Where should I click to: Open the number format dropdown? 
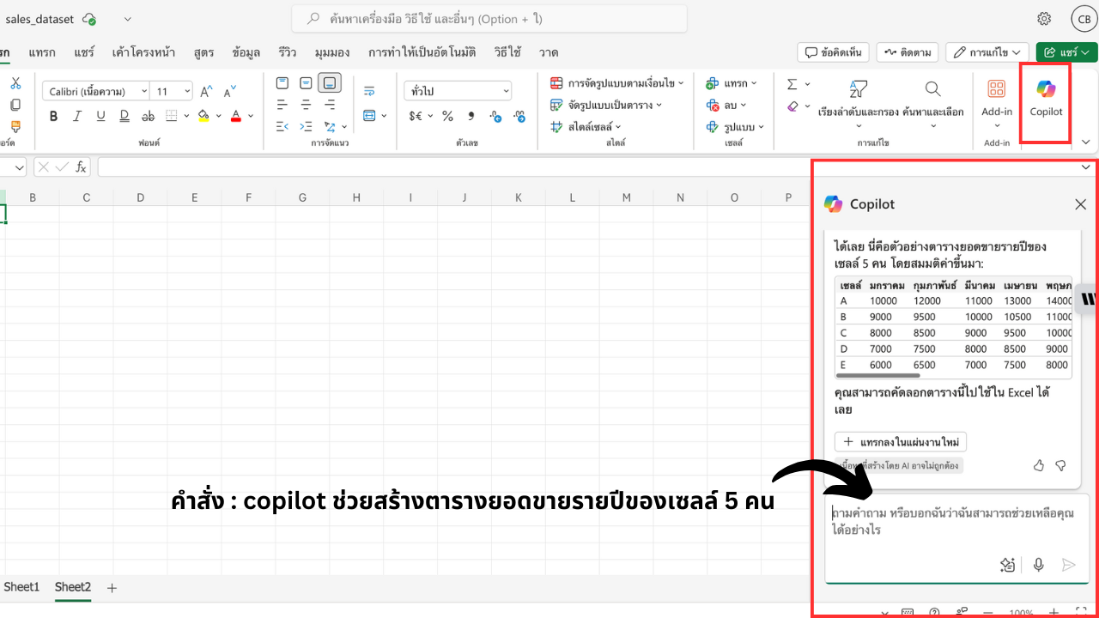point(458,91)
